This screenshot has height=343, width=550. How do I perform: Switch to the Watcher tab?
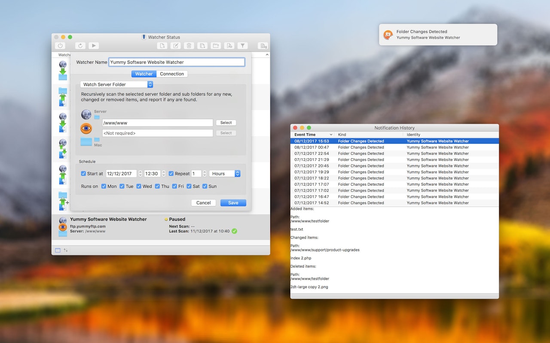point(144,74)
